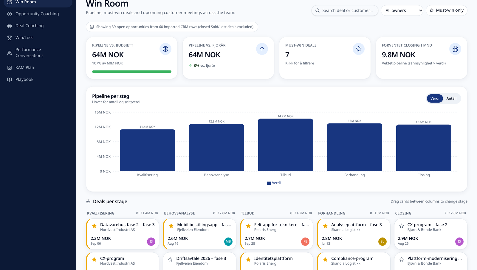The image size is (477, 270).
Task: Click the star icon on Must-Win Deals card
Action: click(x=359, y=49)
